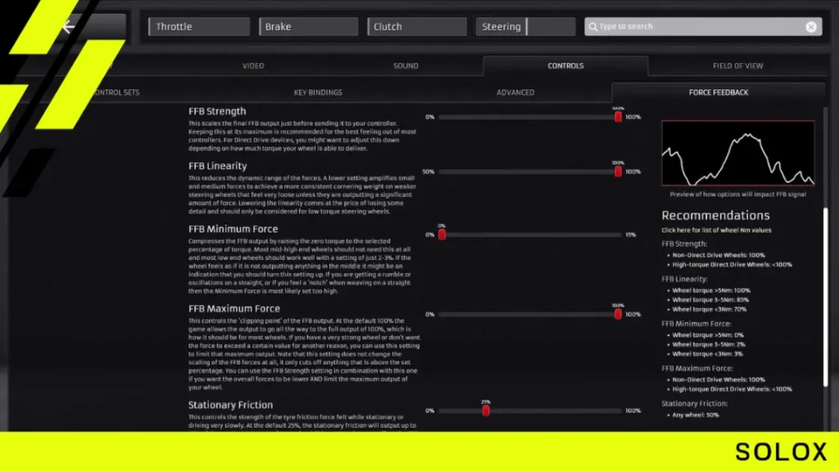
Task: Select the Brake input indicator
Action: (x=309, y=26)
